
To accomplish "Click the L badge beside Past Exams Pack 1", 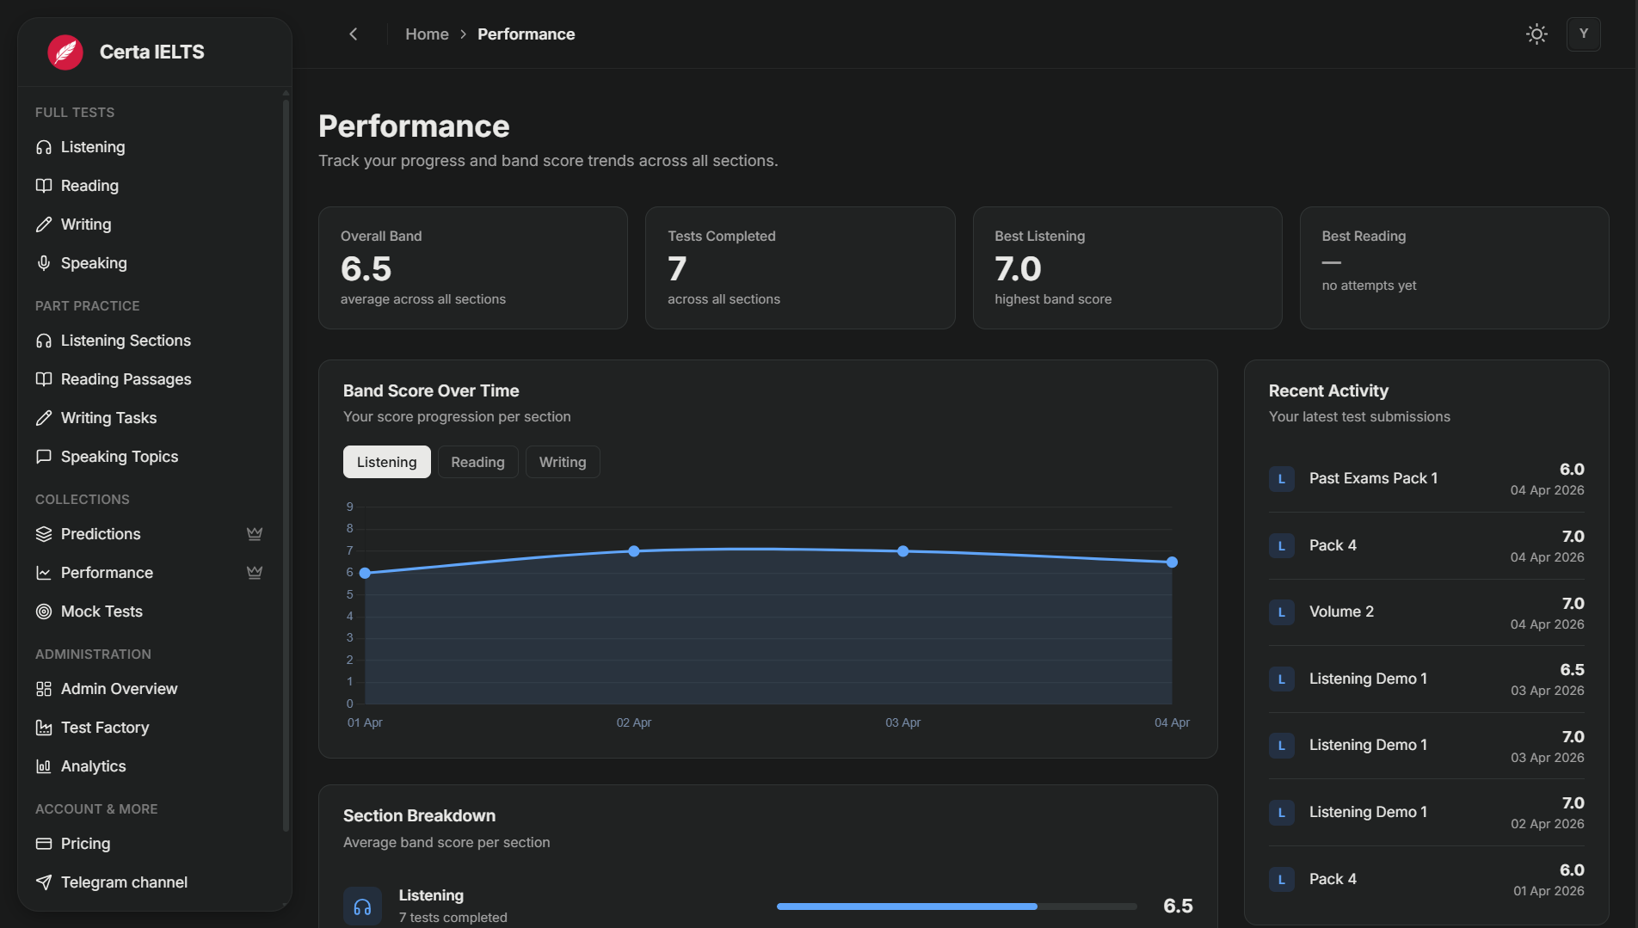I will pyautogui.click(x=1282, y=479).
